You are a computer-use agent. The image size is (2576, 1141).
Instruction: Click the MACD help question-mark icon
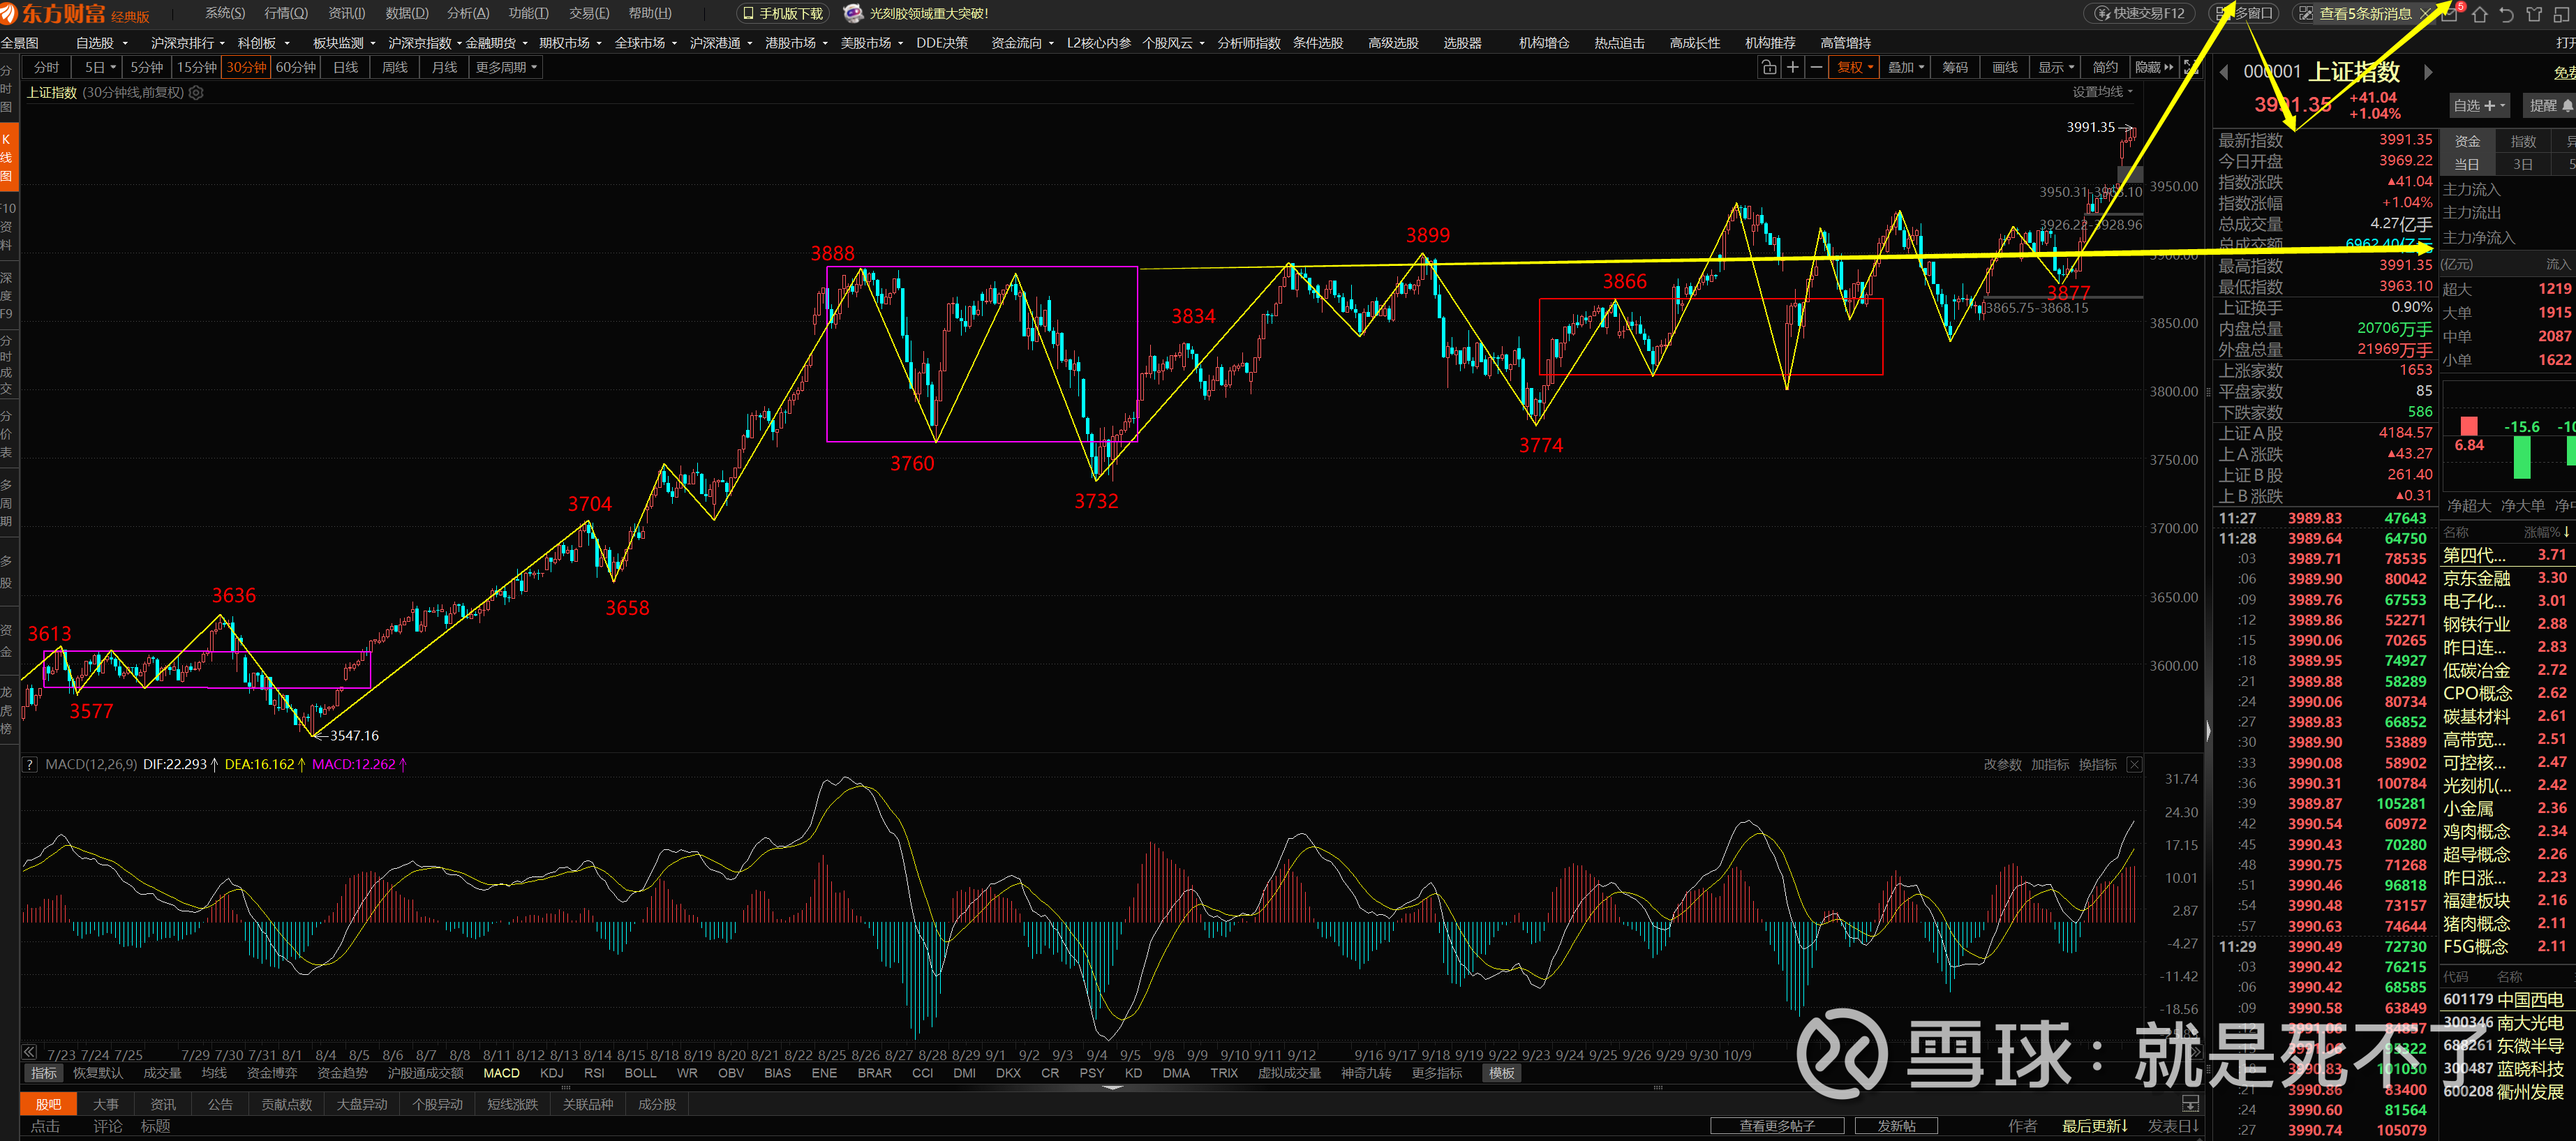pos(31,764)
